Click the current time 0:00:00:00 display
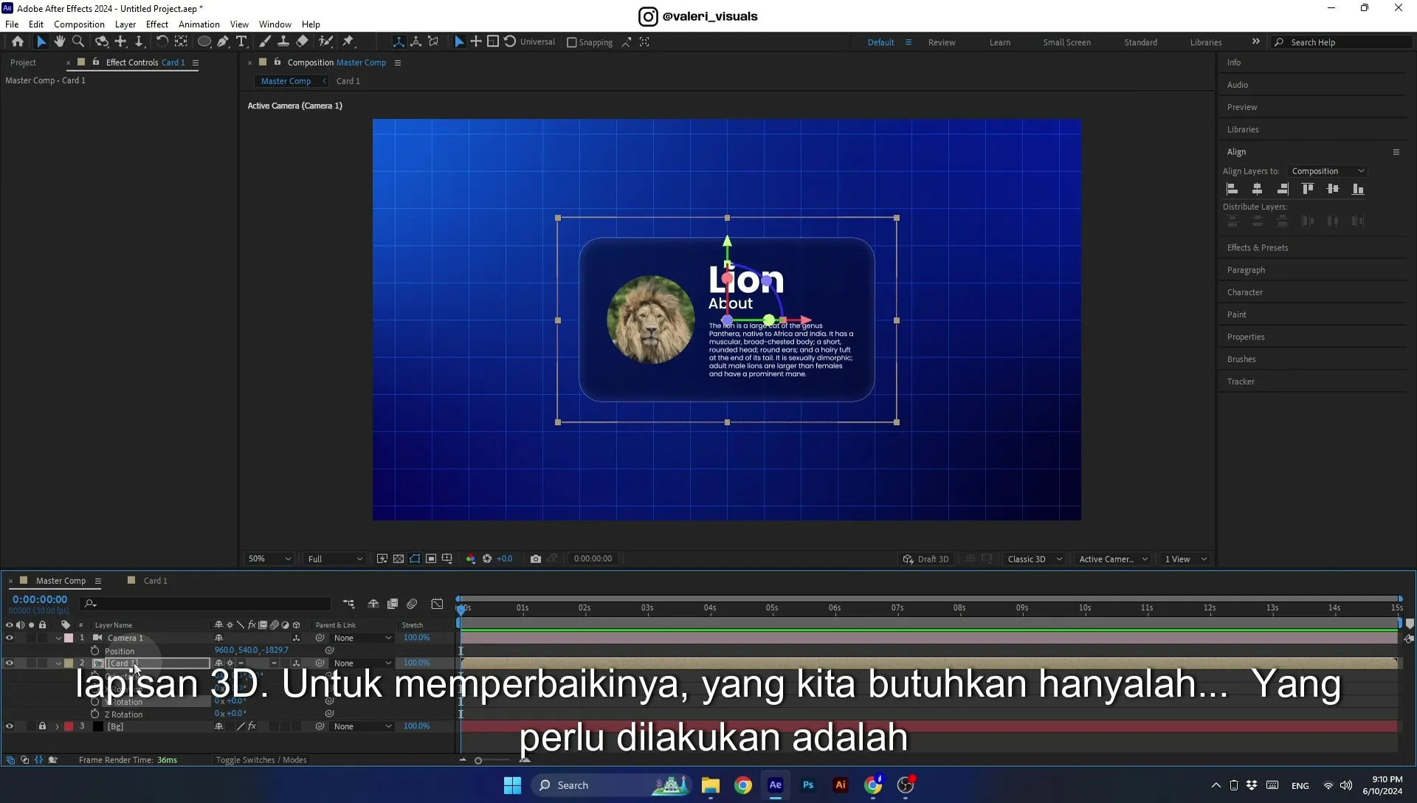This screenshot has width=1417, height=803. click(40, 599)
